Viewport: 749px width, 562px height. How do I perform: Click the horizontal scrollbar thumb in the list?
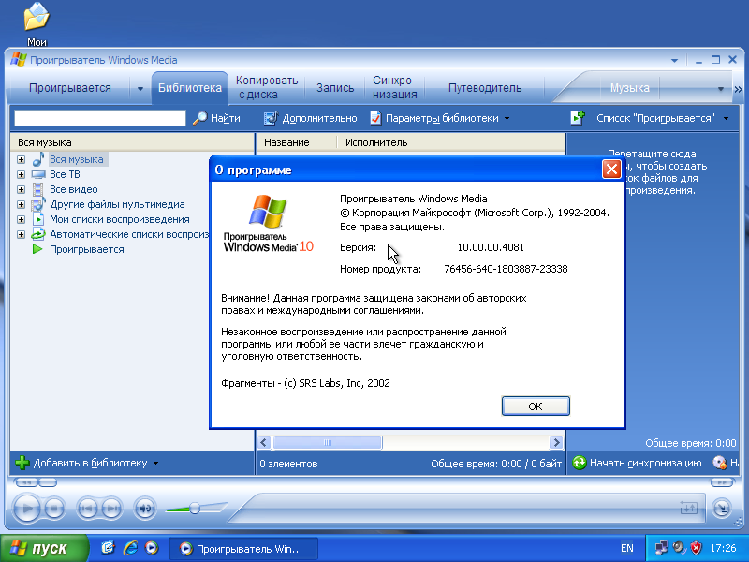(x=327, y=442)
